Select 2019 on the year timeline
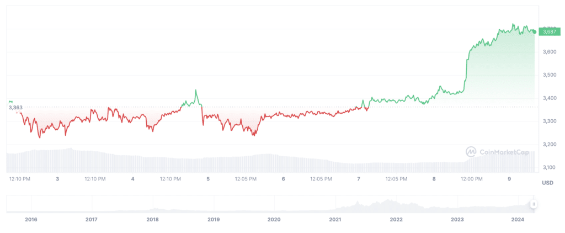 pyautogui.click(x=214, y=219)
